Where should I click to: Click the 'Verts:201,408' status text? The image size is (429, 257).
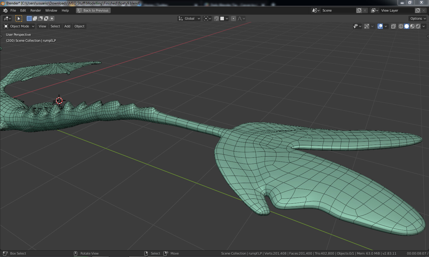(275, 253)
